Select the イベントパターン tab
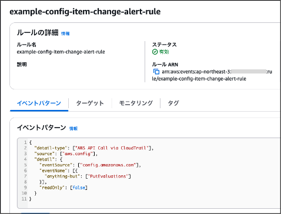Image resolution: width=281 pixels, height=214 pixels. (x=39, y=103)
